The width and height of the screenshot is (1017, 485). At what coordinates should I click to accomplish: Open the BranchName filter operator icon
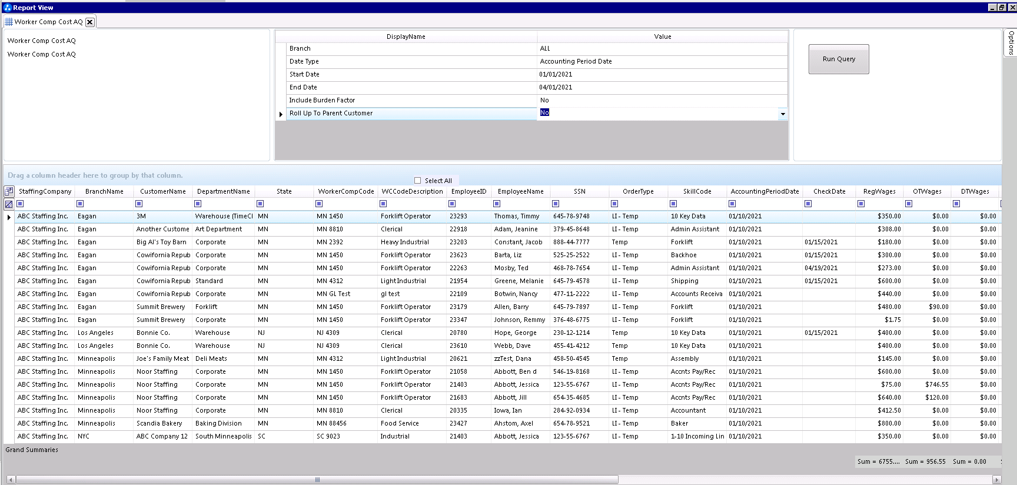(80, 204)
